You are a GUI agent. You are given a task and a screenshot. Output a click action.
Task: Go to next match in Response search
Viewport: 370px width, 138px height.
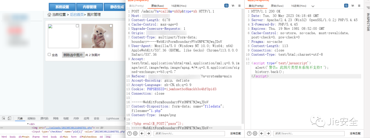[268, 134]
